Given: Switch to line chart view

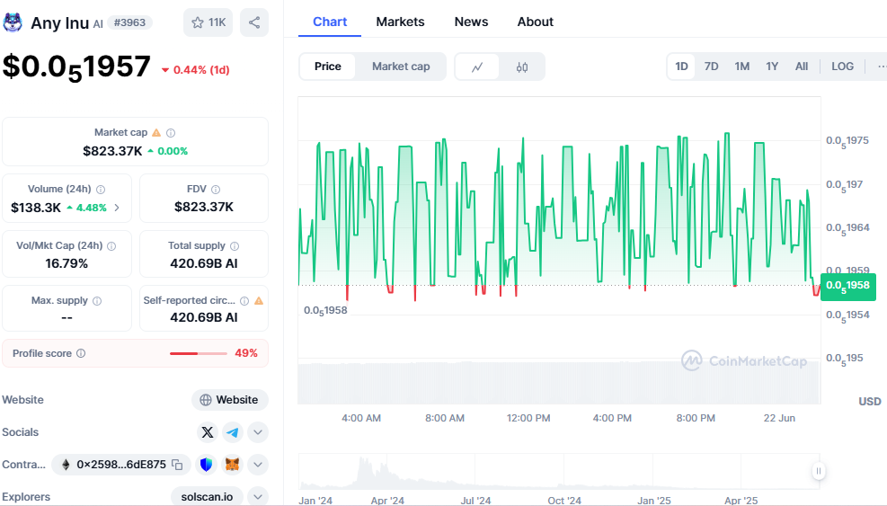Looking at the screenshot, I should click(x=477, y=67).
